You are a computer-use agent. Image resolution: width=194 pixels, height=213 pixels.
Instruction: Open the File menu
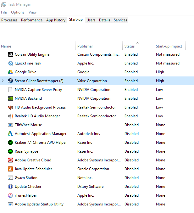[x=4, y=12]
